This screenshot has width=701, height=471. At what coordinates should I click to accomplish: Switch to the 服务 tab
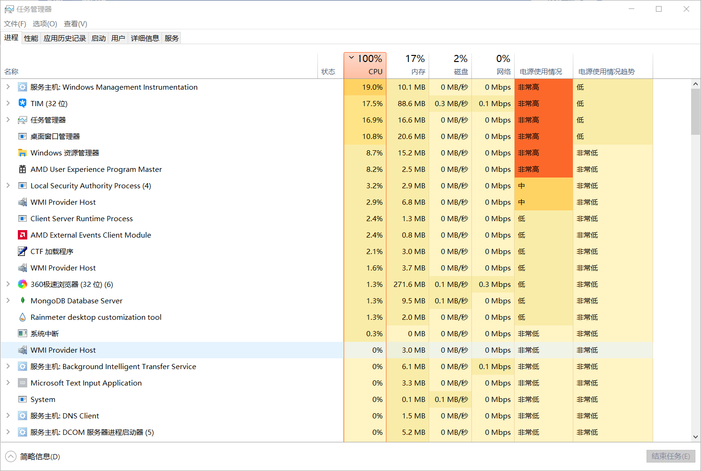click(172, 38)
